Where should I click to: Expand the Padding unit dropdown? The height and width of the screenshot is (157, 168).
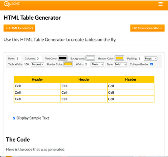[x=150, y=58]
